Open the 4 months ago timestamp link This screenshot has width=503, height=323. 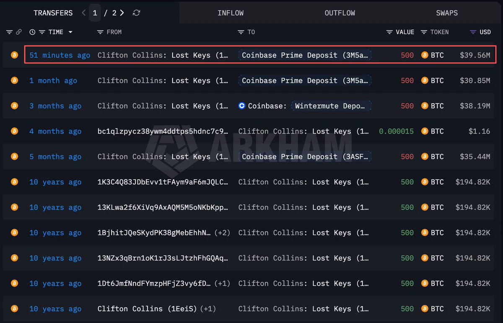pyautogui.click(x=55, y=131)
